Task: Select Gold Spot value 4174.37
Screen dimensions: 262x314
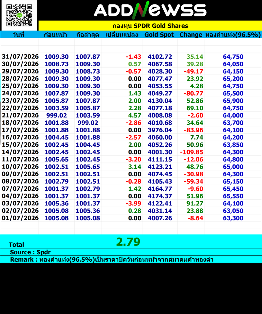Action: click(x=160, y=196)
